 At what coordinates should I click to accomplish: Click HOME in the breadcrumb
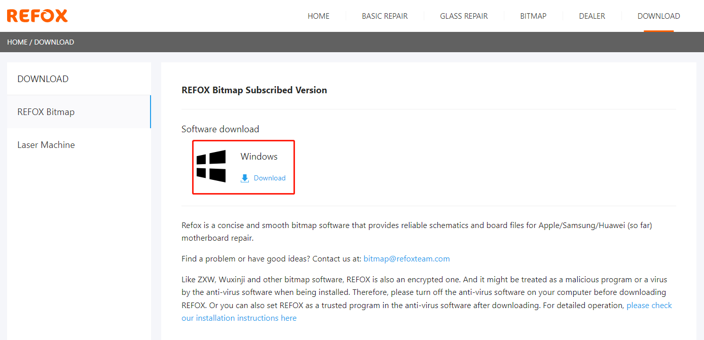17,42
